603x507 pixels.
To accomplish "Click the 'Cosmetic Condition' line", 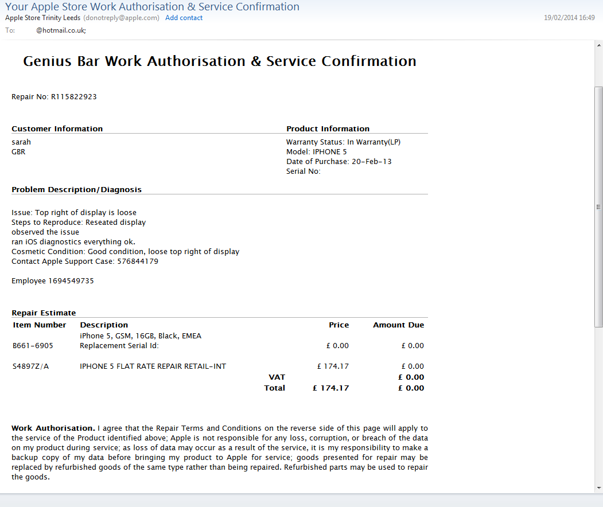I will [126, 251].
